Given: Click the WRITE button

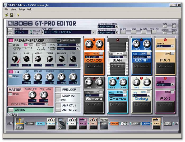Looking at the screenshot, I should pyautogui.click(x=174, y=33).
